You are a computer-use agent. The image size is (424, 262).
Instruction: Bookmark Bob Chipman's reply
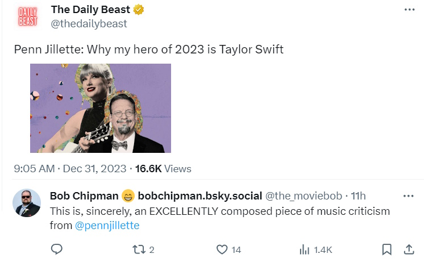[x=386, y=249]
